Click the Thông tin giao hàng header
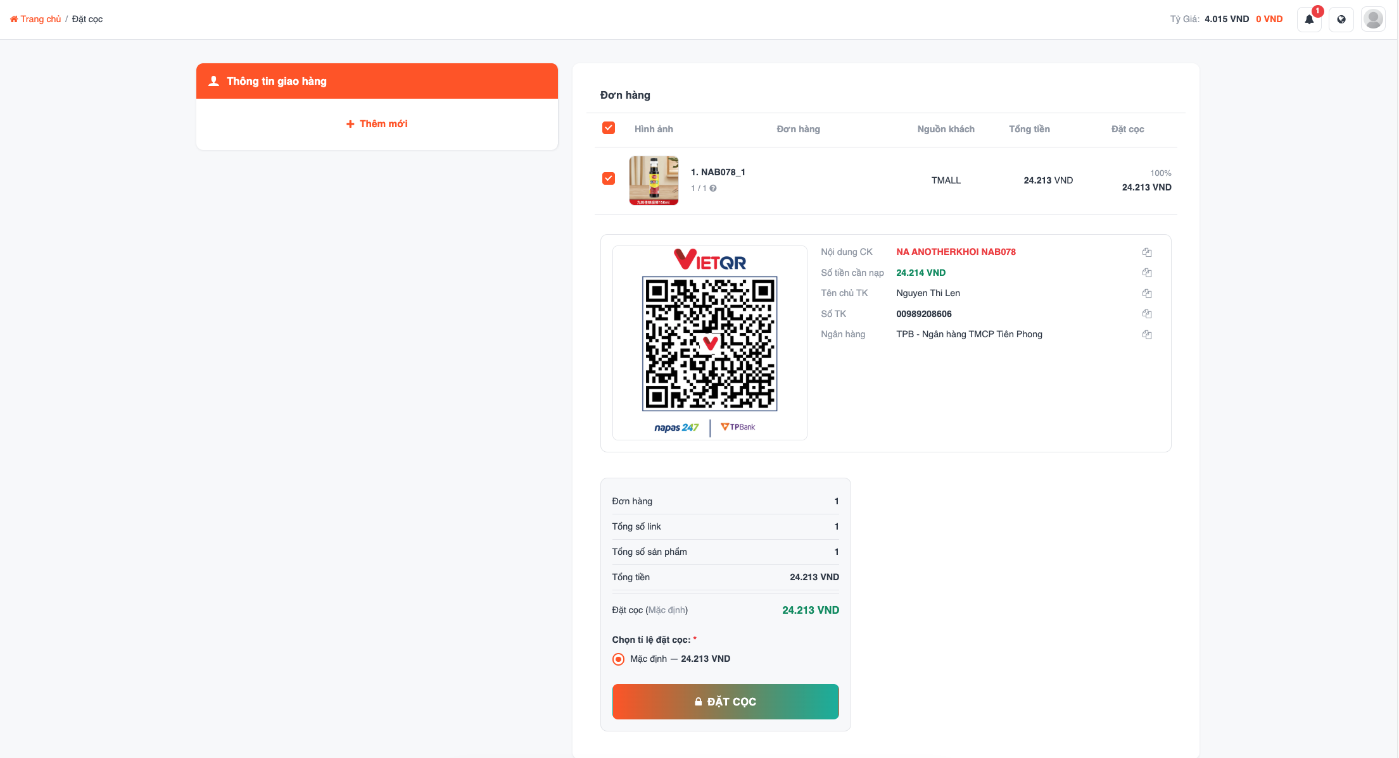 click(x=377, y=81)
